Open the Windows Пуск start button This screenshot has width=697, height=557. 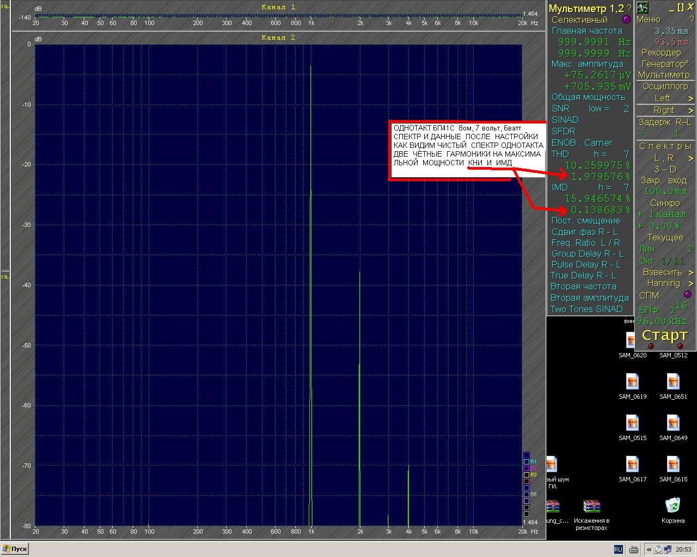15,549
